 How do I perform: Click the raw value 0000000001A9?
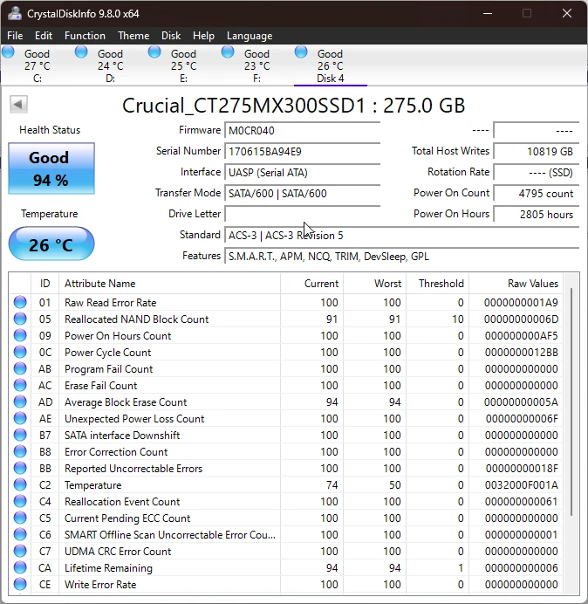(x=521, y=303)
